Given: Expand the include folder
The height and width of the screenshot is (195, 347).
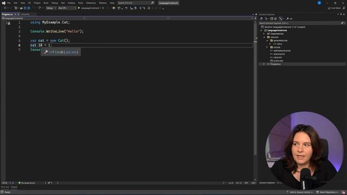Looking at the screenshot, I should [x=267, y=47].
